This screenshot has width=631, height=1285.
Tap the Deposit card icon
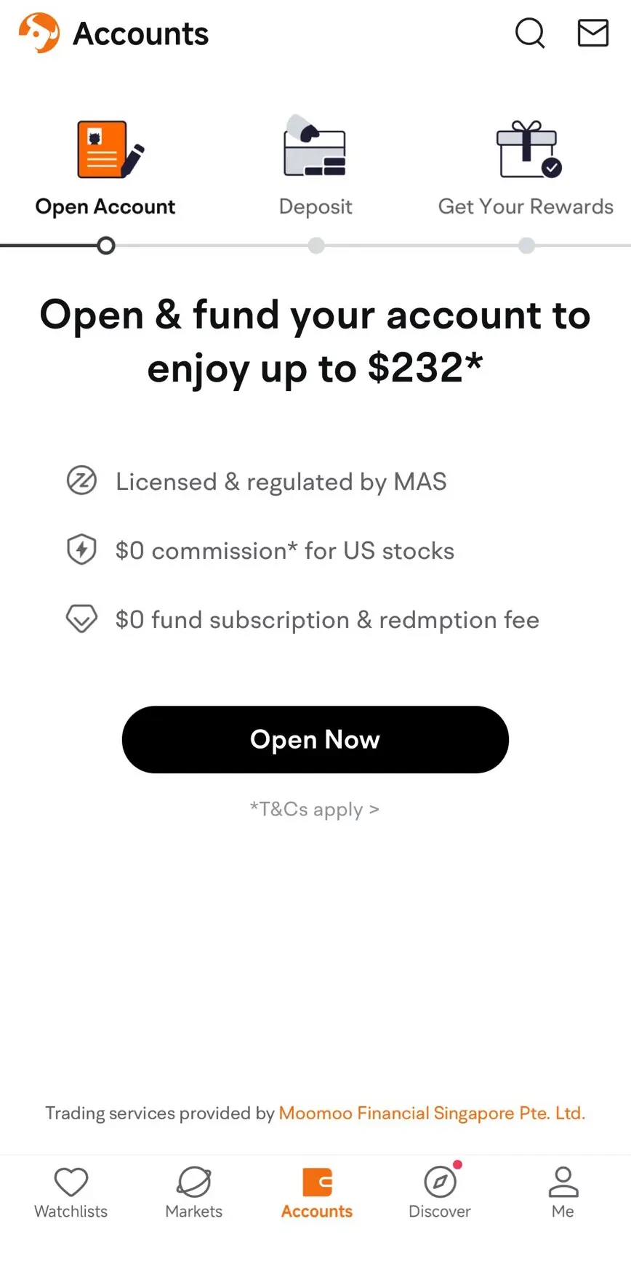[x=315, y=148]
